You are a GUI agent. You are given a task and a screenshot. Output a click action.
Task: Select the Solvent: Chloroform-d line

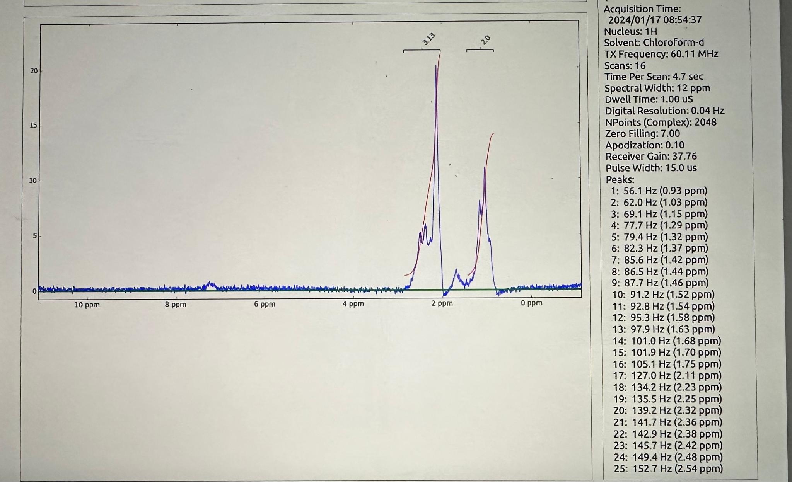pyautogui.click(x=654, y=43)
